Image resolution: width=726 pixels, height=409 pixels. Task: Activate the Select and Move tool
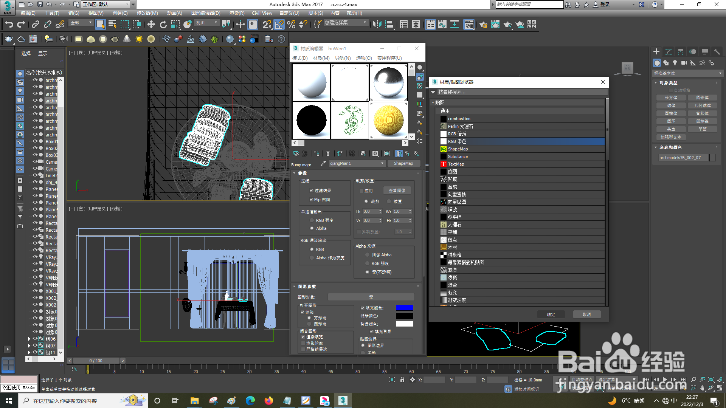tap(151, 25)
